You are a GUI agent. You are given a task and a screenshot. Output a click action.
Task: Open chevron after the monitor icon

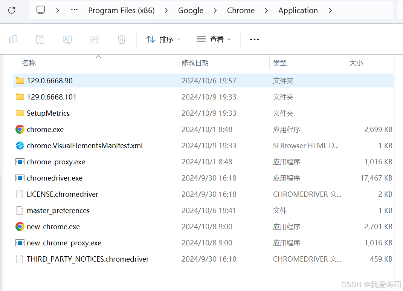click(58, 11)
